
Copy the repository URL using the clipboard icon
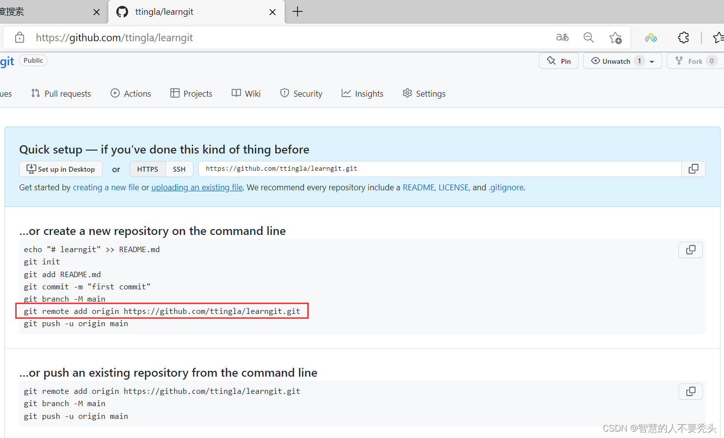[x=693, y=169]
